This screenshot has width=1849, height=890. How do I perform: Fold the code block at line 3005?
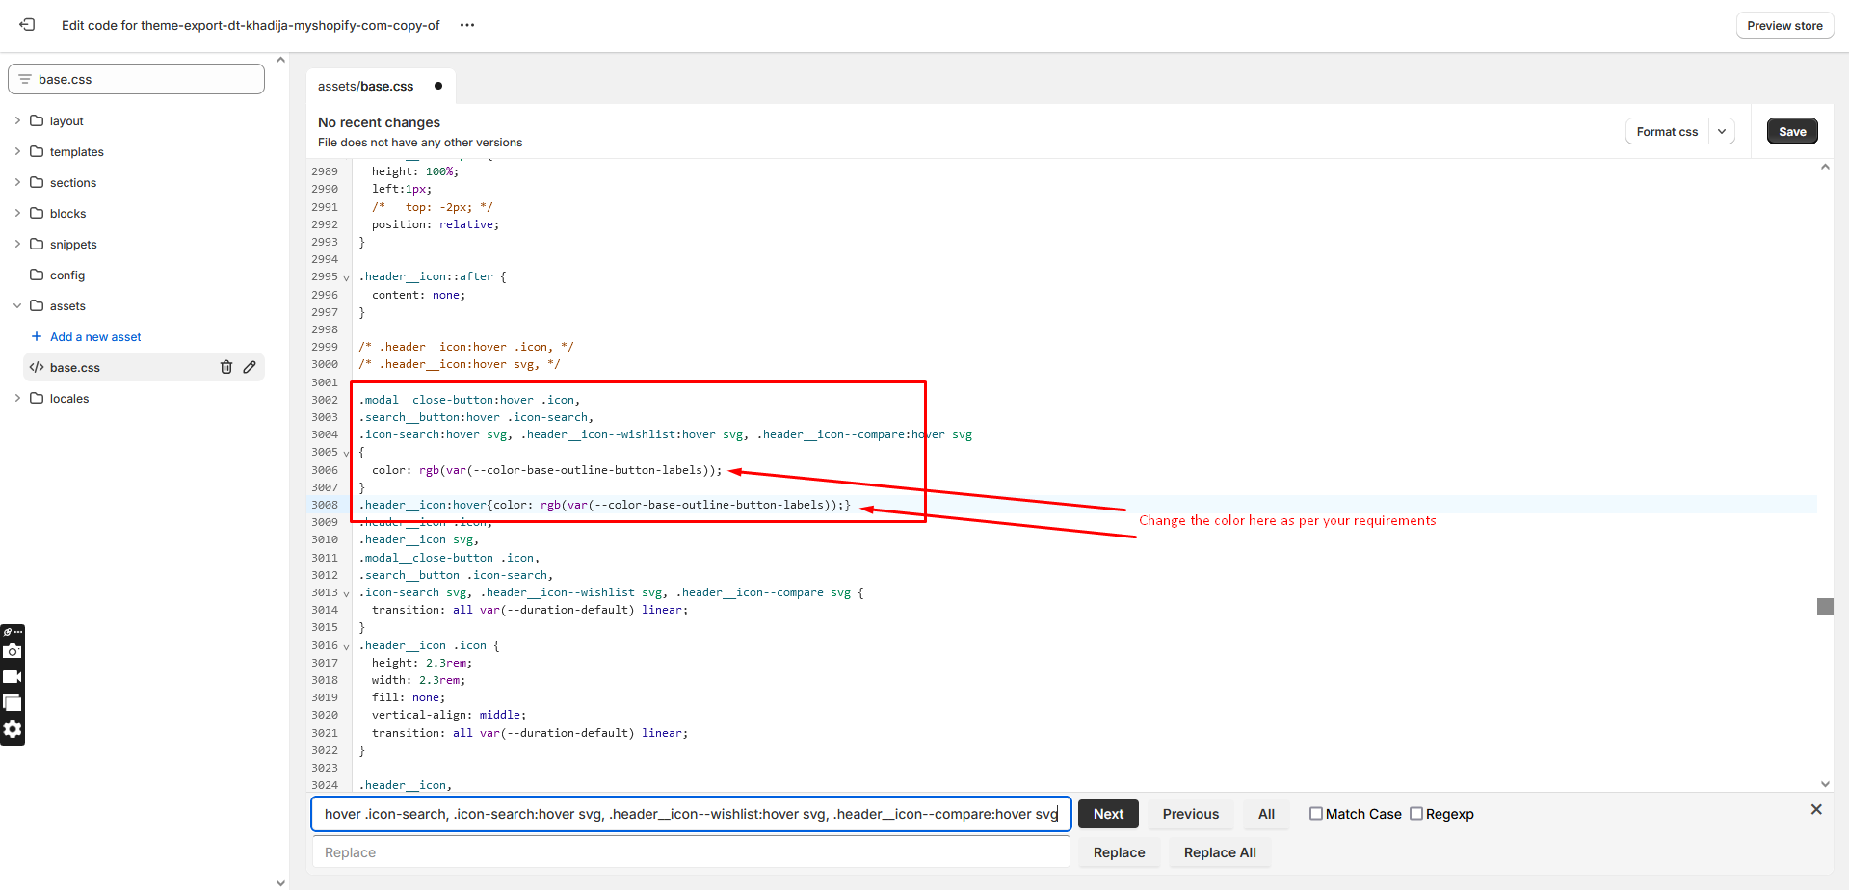click(x=346, y=453)
